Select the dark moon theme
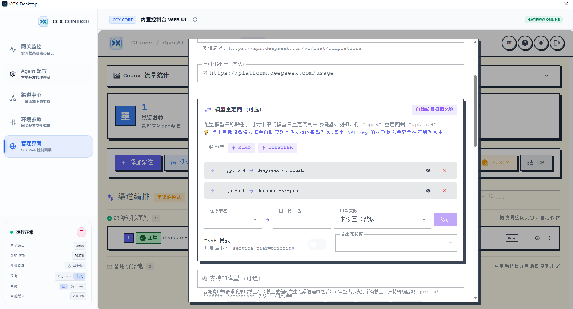This screenshot has width=573, height=309. coord(72,286)
